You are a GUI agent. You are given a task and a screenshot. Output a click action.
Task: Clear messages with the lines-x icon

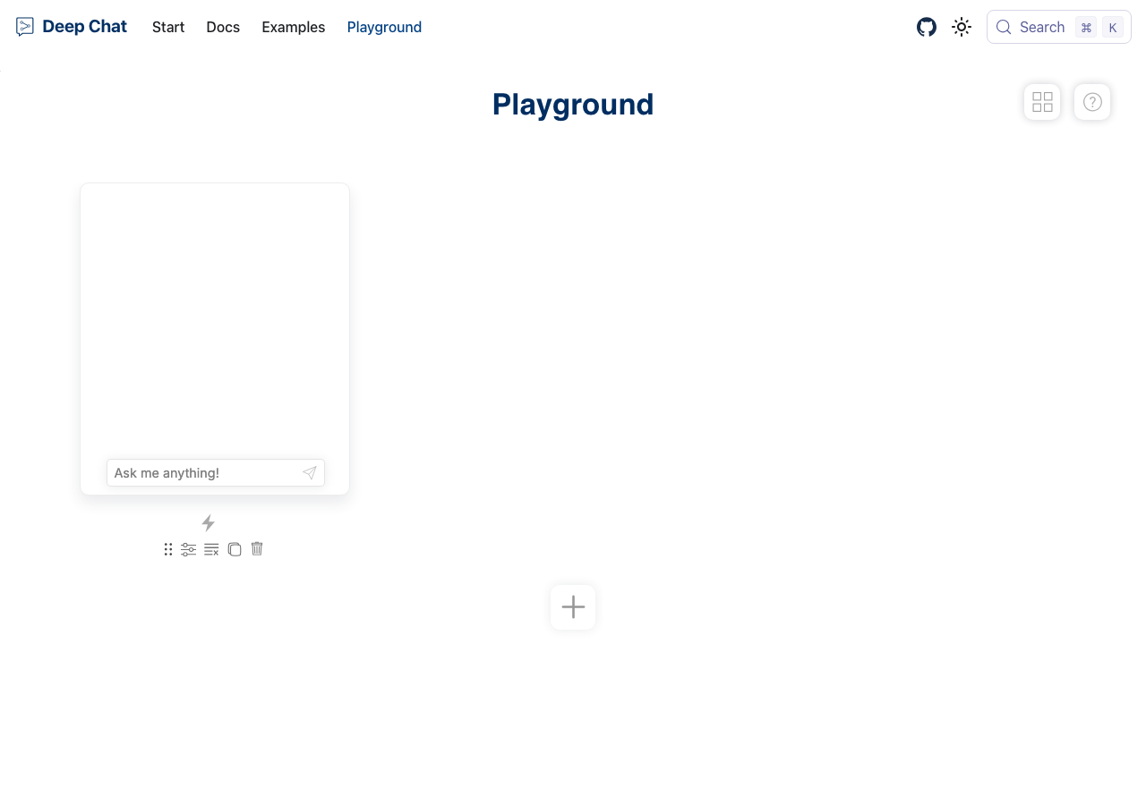click(211, 549)
